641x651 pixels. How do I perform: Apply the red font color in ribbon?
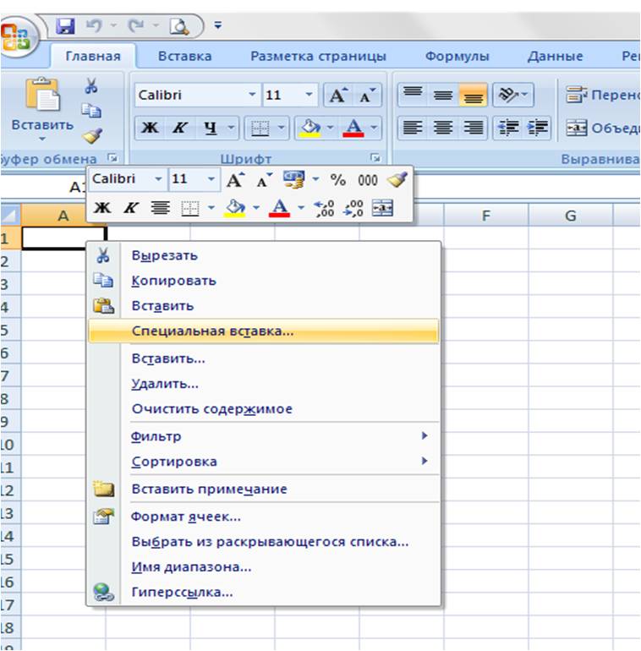[x=353, y=128]
